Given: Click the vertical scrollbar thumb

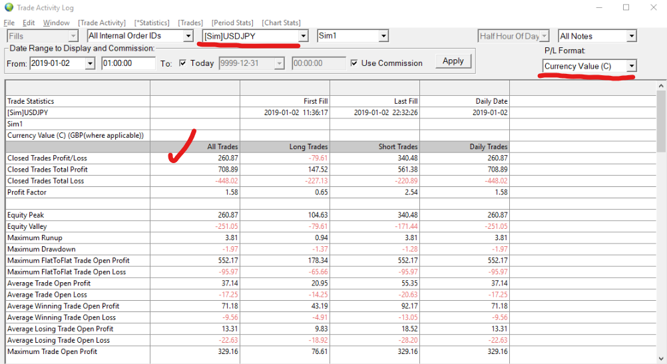Looking at the screenshot, I should pos(660,120).
